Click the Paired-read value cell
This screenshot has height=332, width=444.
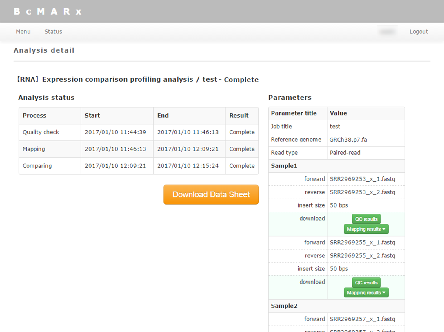(x=345, y=153)
